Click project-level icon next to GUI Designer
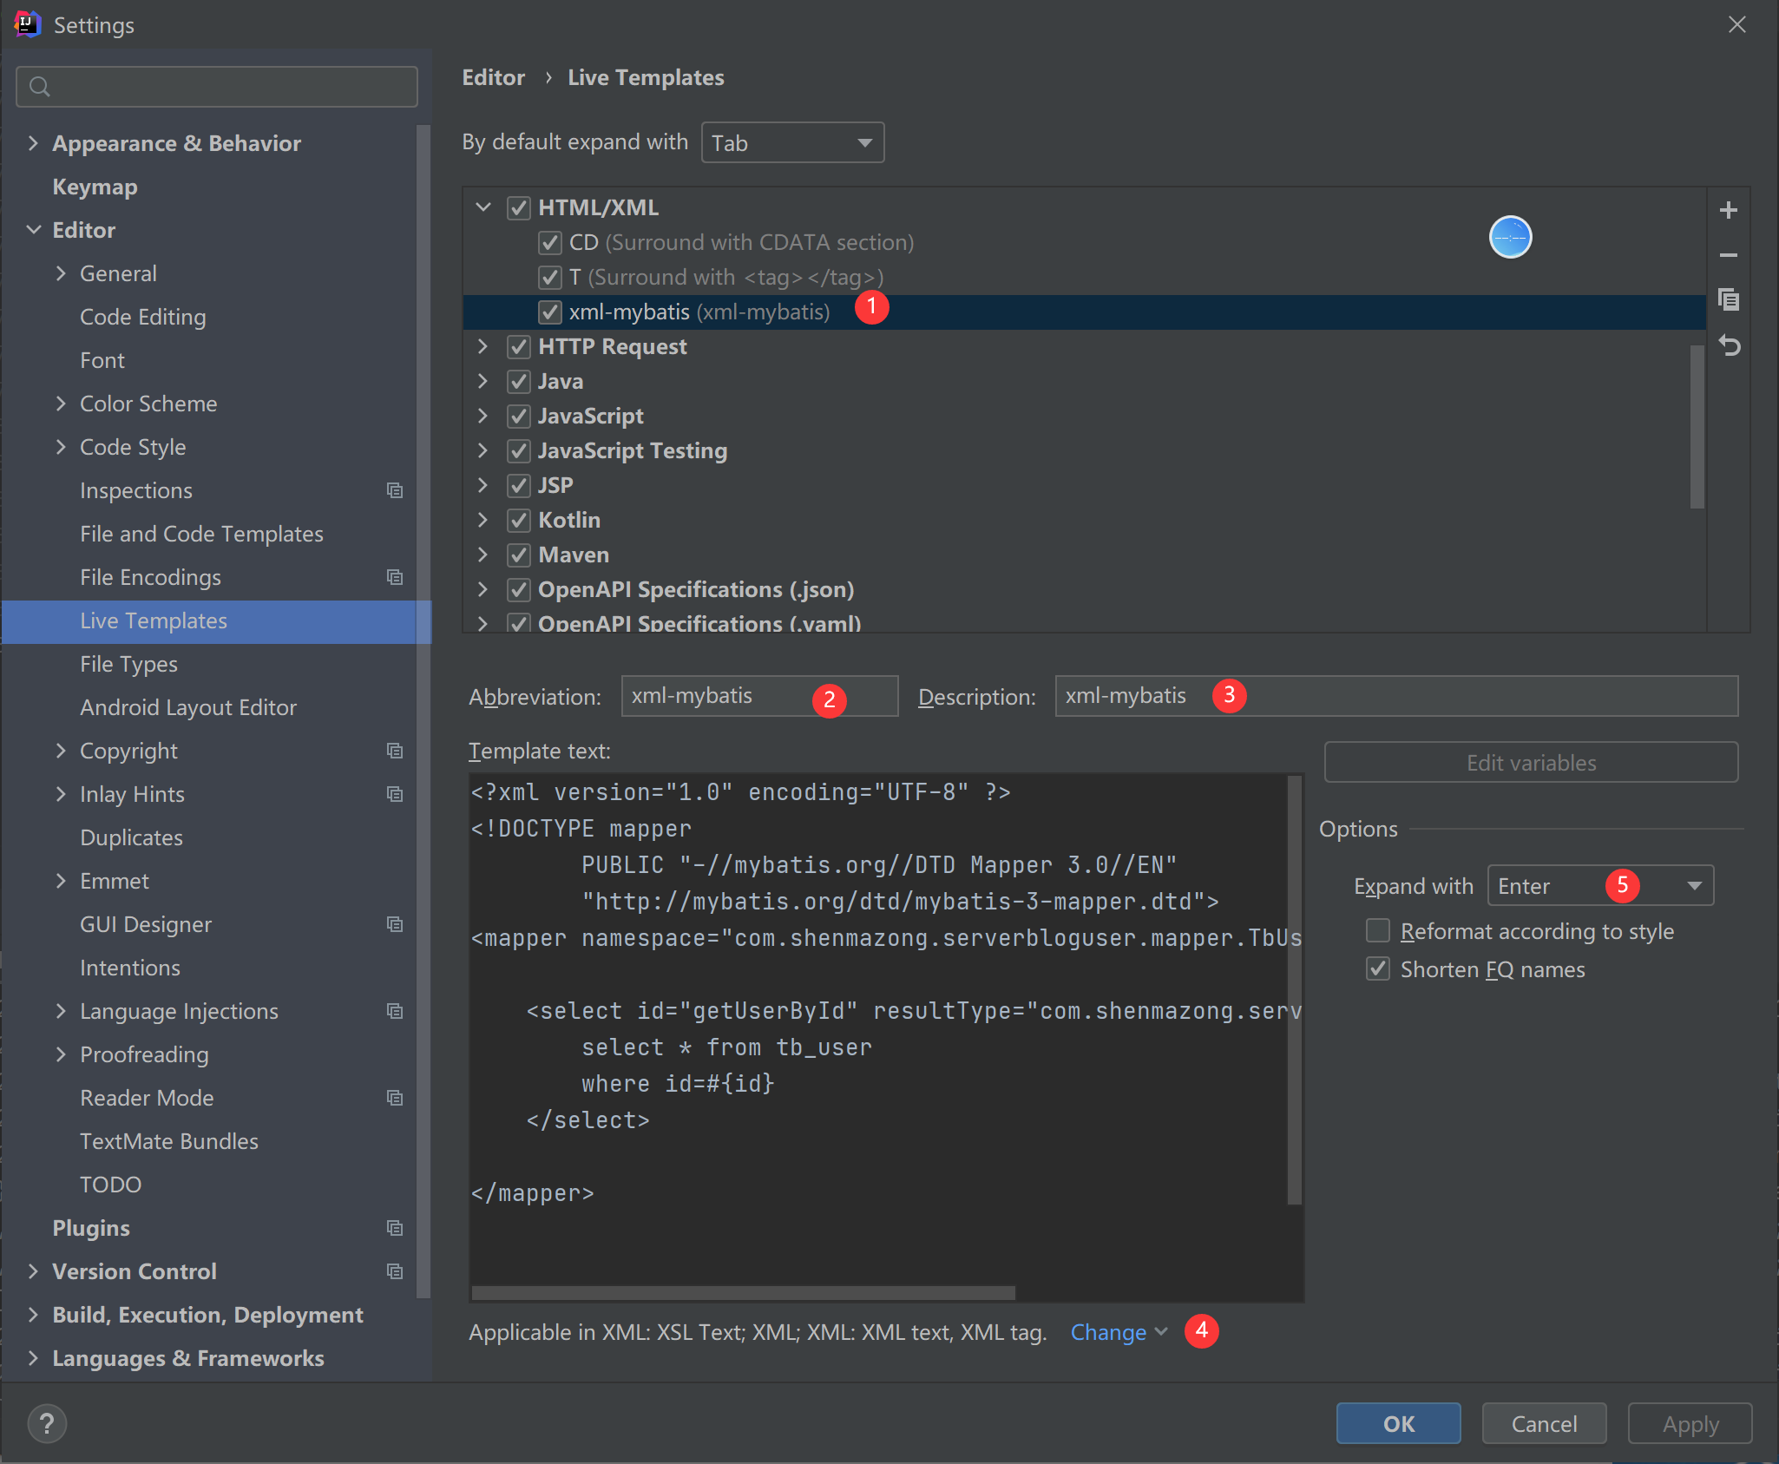 (x=395, y=924)
